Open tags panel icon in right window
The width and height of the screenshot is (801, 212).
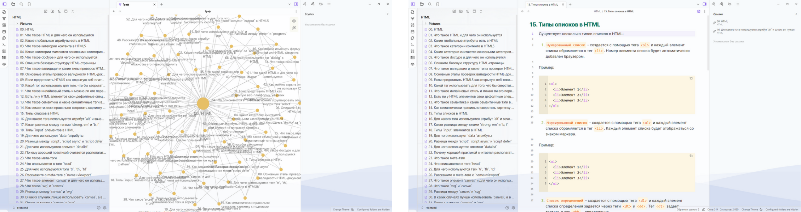click(730, 4)
